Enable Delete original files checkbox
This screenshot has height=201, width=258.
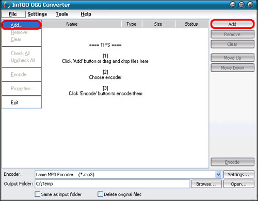point(100,194)
